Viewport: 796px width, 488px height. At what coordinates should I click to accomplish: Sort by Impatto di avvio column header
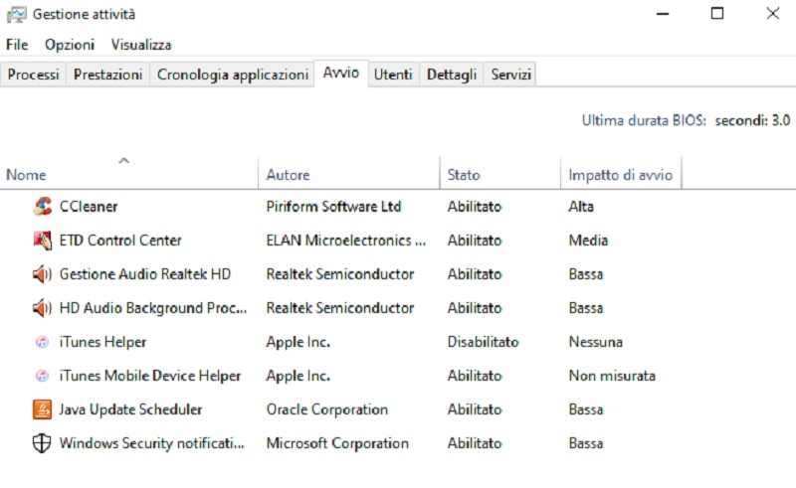(620, 175)
